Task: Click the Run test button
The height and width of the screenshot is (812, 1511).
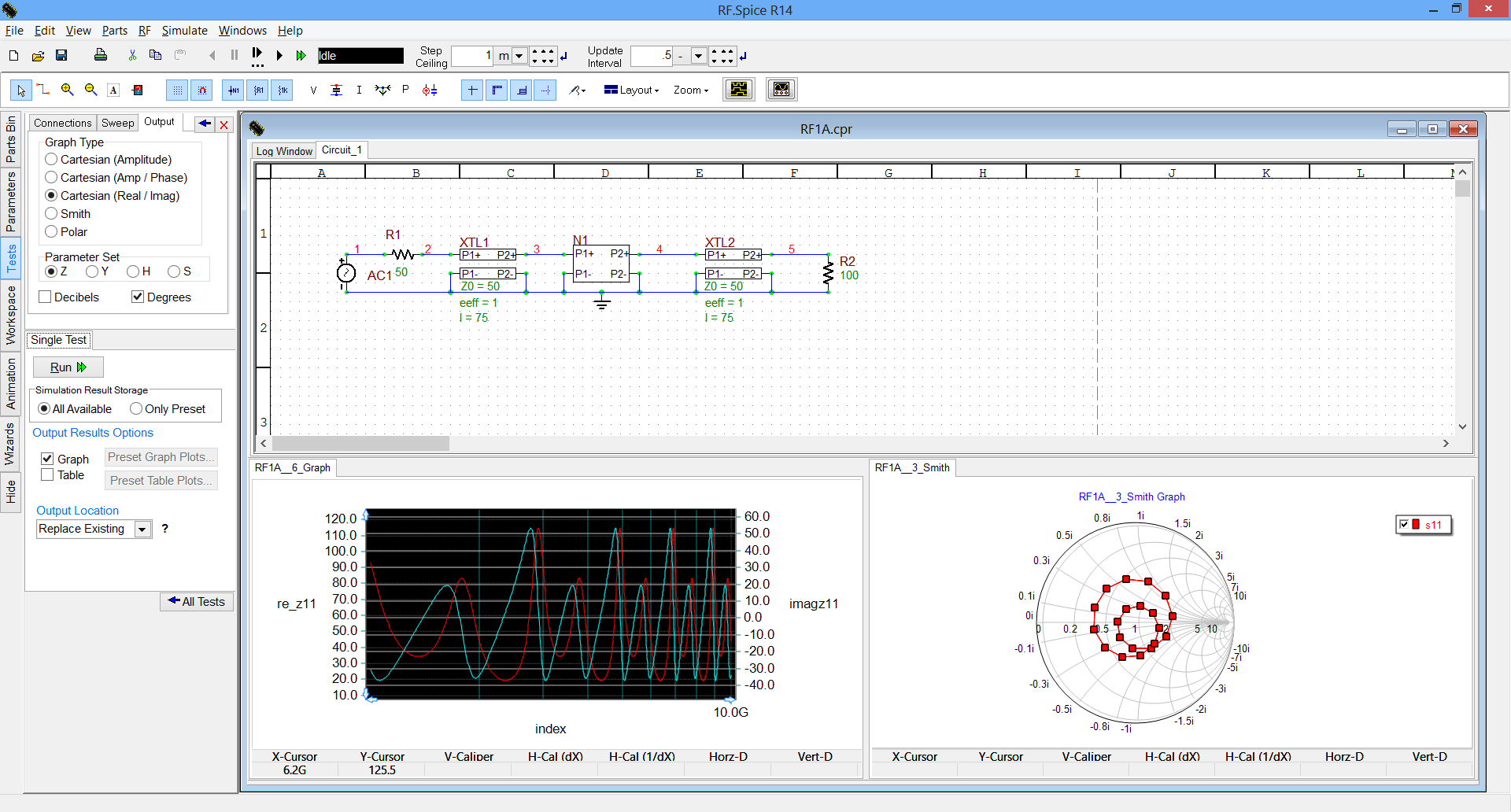Action: point(68,367)
